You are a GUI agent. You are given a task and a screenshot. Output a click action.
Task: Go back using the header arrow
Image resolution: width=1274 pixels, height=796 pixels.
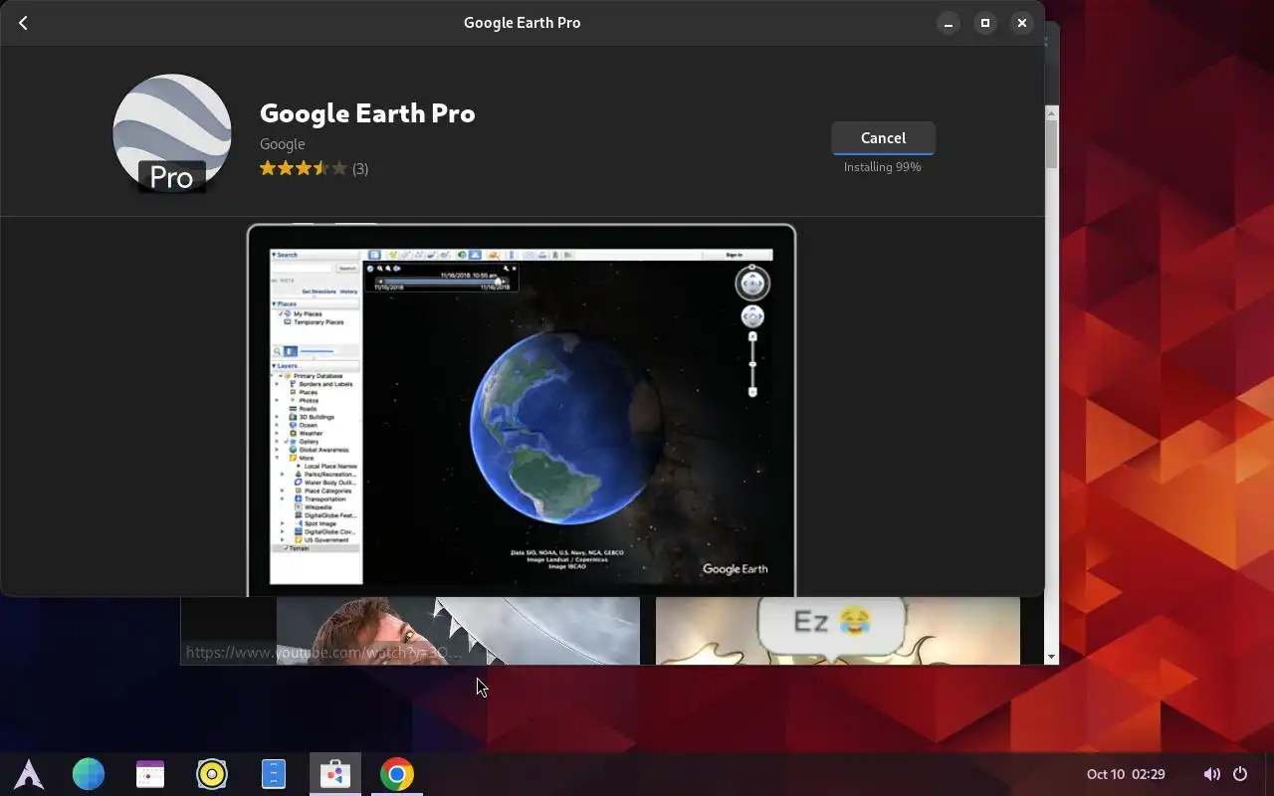[23, 23]
